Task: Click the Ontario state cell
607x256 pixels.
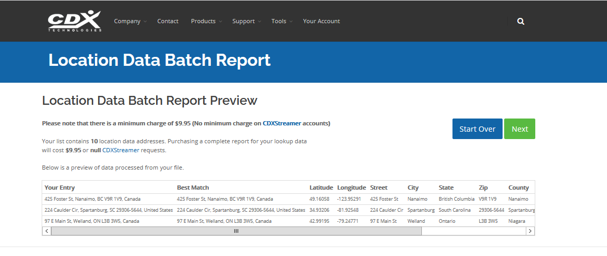Action: pyautogui.click(x=447, y=221)
